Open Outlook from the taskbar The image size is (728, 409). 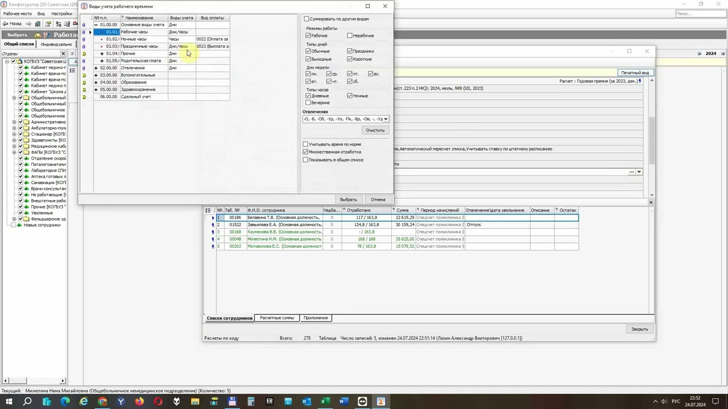click(x=307, y=402)
